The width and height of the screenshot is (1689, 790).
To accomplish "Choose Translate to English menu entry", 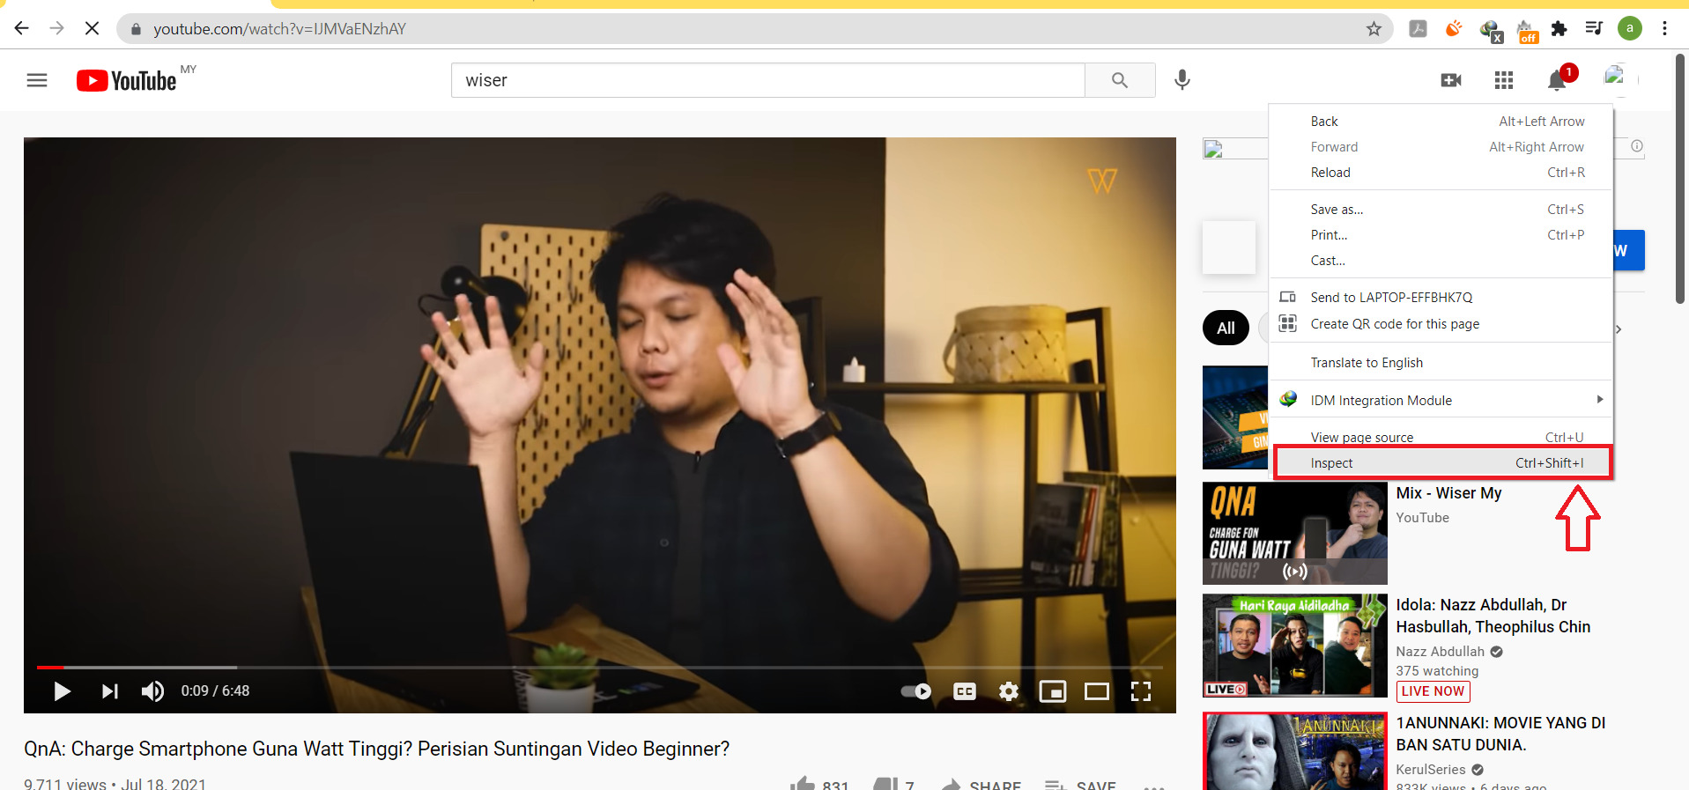I will pos(1367,363).
